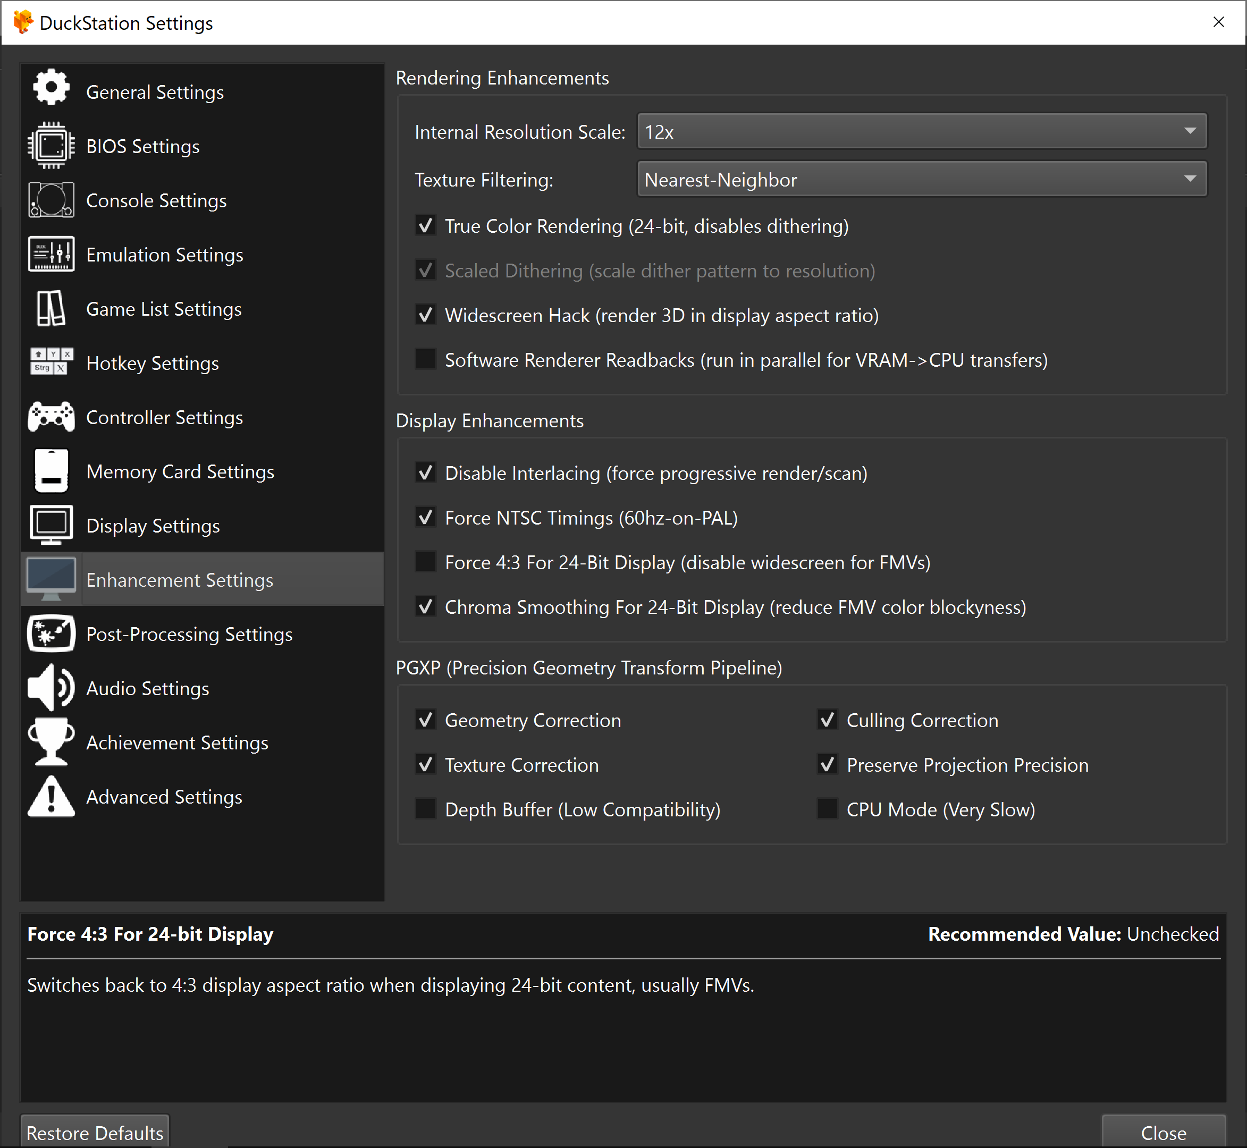The image size is (1247, 1148).
Task: Click the 4:3 aspect ratio description text
Action: coord(390,985)
